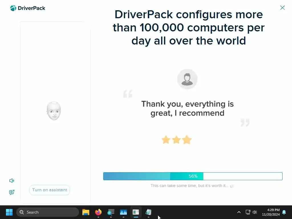Open File Explorer from the taskbar
This screenshot has height=219, width=292.
(86, 212)
